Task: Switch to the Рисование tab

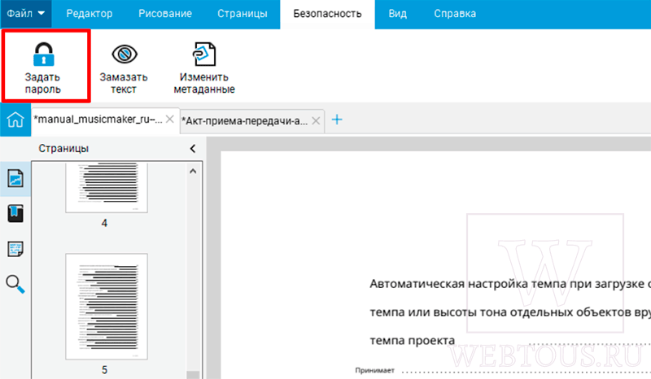Action: click(165, 14)
